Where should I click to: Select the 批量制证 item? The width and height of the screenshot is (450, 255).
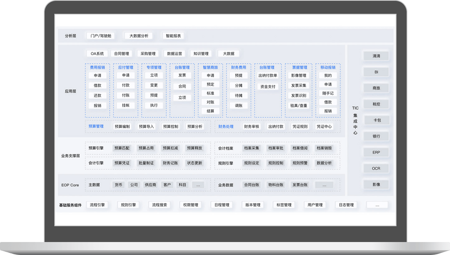click(x=146, y=163)
